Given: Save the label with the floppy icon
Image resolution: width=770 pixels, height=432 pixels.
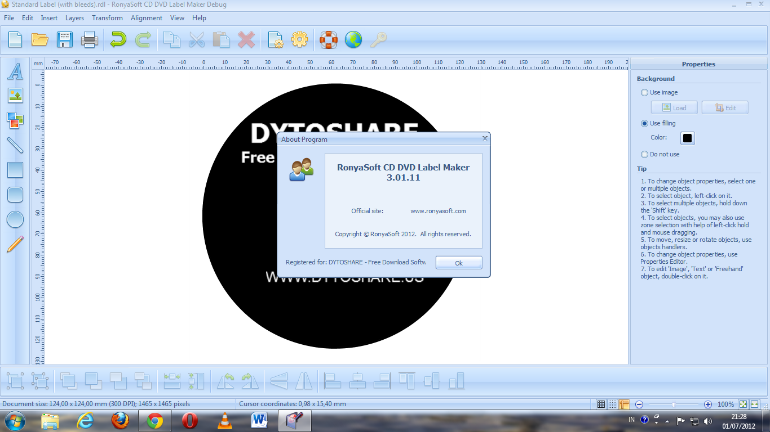Looking at the screenshot, I should click(65, 39).
